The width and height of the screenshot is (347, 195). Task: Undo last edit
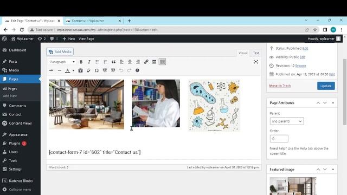[x=121, y=70]
